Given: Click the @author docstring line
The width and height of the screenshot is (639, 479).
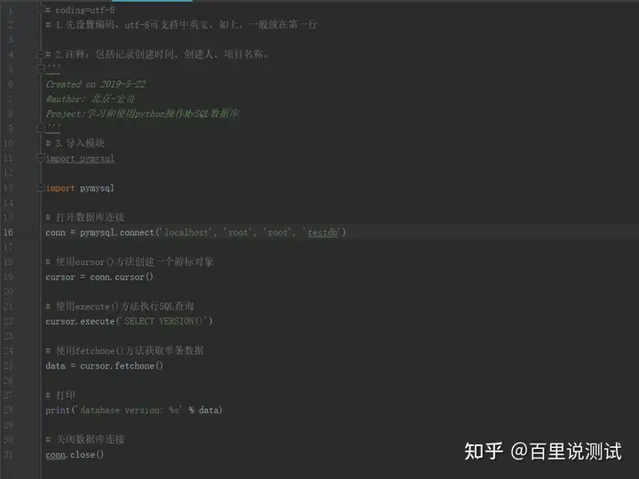Looking at the screenshot, I should coord(90,99).
